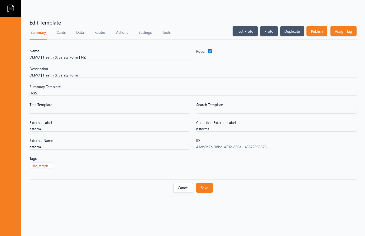Image resolution: width=365 pixels, height=236 pixels.
Task: Open the Tools tab
Action: point(166,32)
